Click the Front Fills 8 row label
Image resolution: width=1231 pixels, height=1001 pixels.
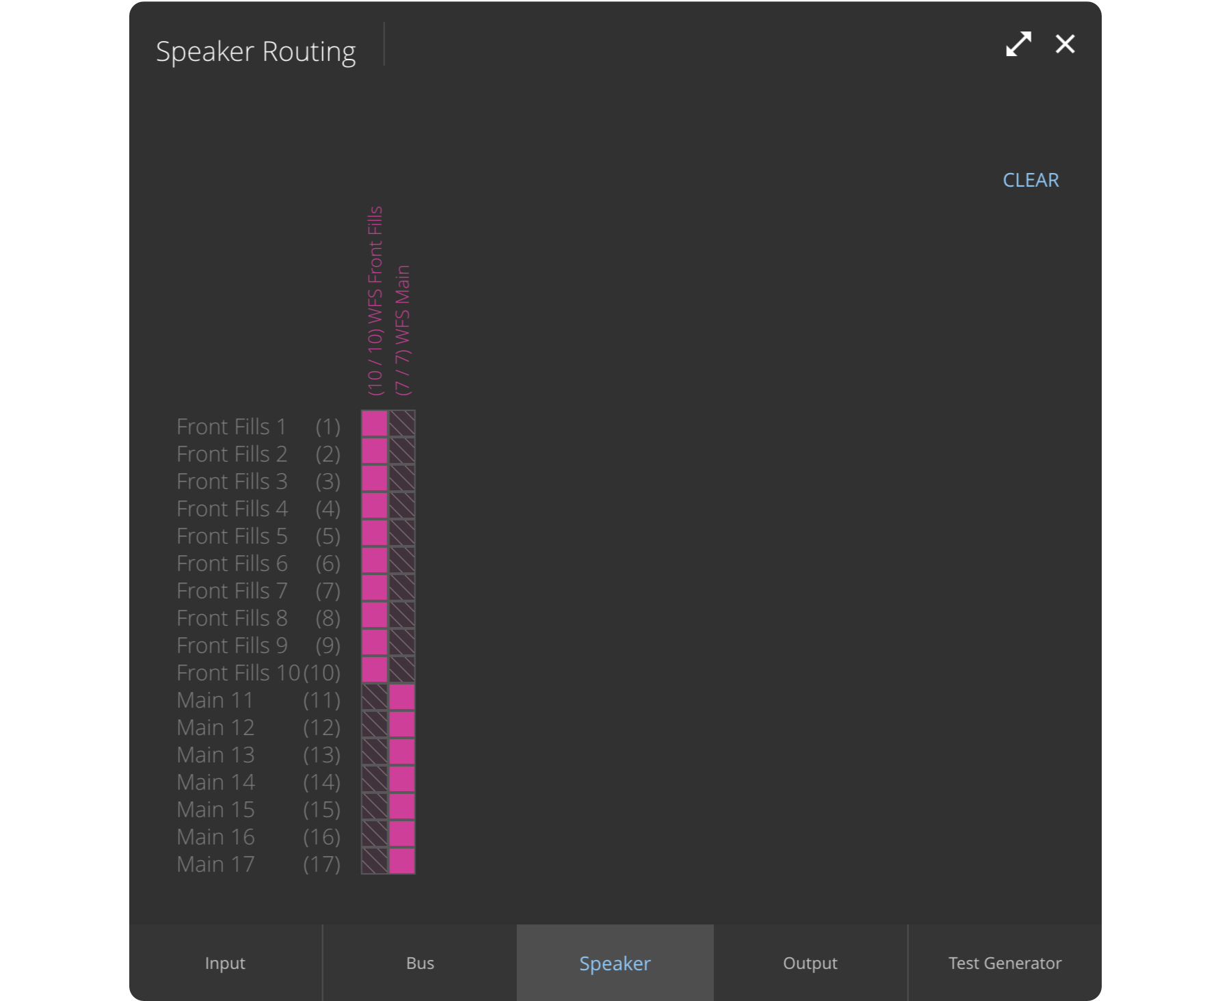pos(232,618)
